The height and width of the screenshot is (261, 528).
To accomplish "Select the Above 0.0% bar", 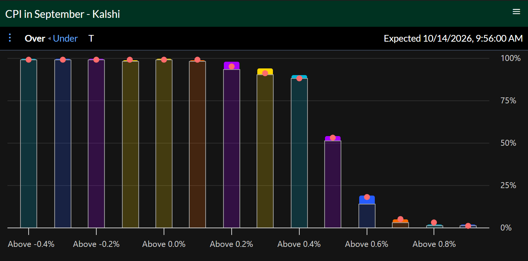I will click(x=164, y=144).
